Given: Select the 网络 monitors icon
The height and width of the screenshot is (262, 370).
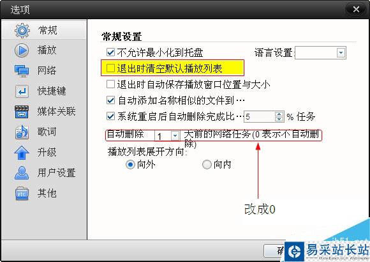Looking at the screenshot, I should click(22, 71).
